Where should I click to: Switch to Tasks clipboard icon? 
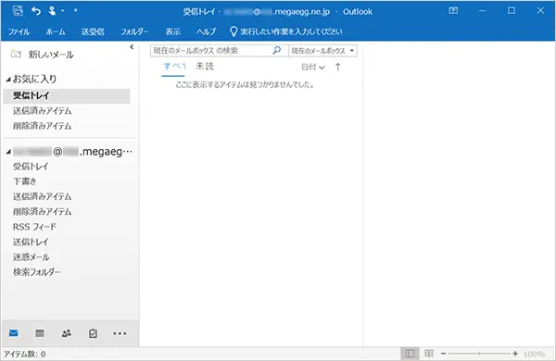click(93, 333)
